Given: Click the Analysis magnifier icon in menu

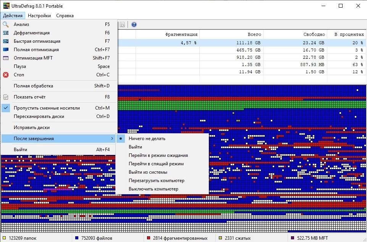Looking at the screenshot, I should click(6, 24).
